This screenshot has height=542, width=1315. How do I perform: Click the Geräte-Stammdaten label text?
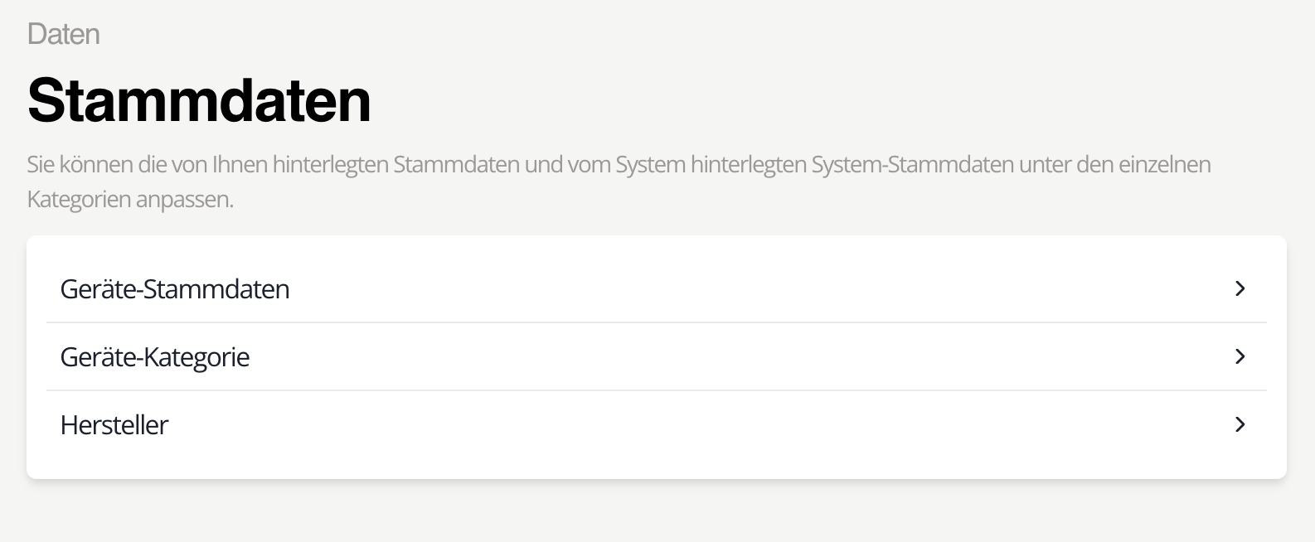tap(175, 289)
